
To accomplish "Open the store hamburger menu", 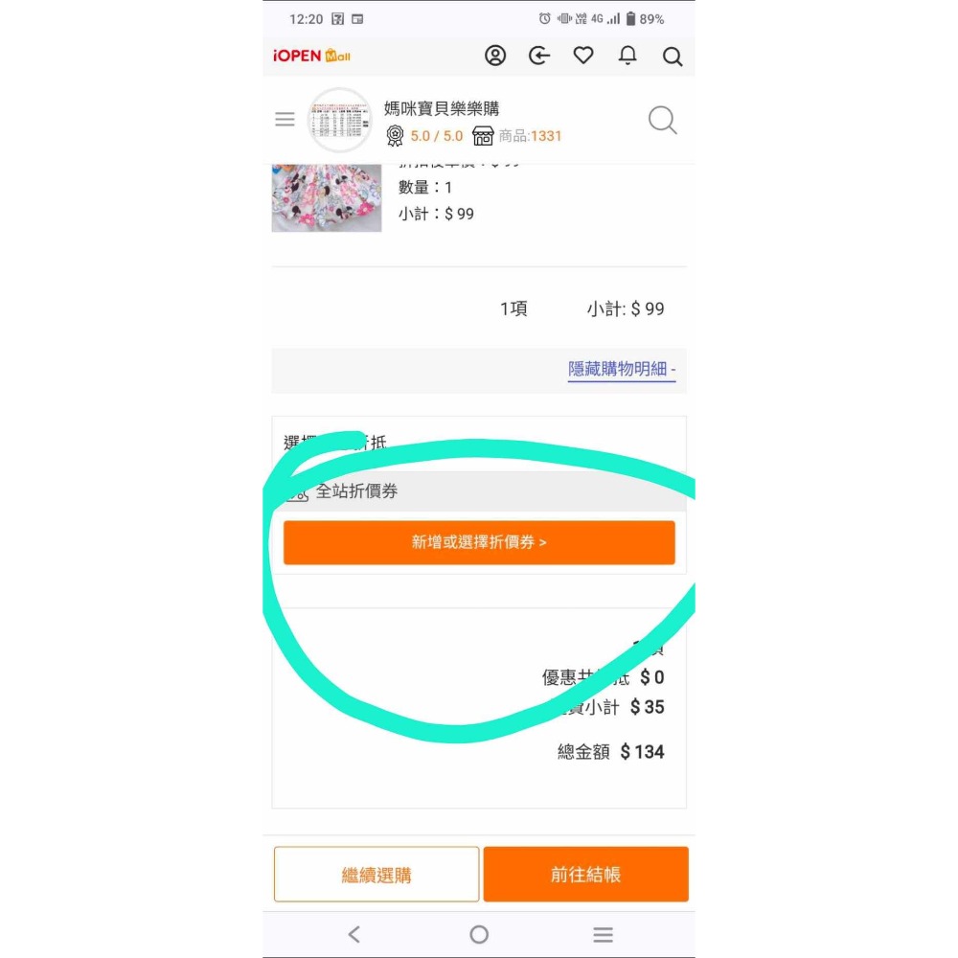I will click(x=285, y=120).
